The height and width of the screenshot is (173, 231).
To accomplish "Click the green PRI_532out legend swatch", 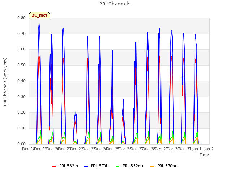I will [118, 167].
